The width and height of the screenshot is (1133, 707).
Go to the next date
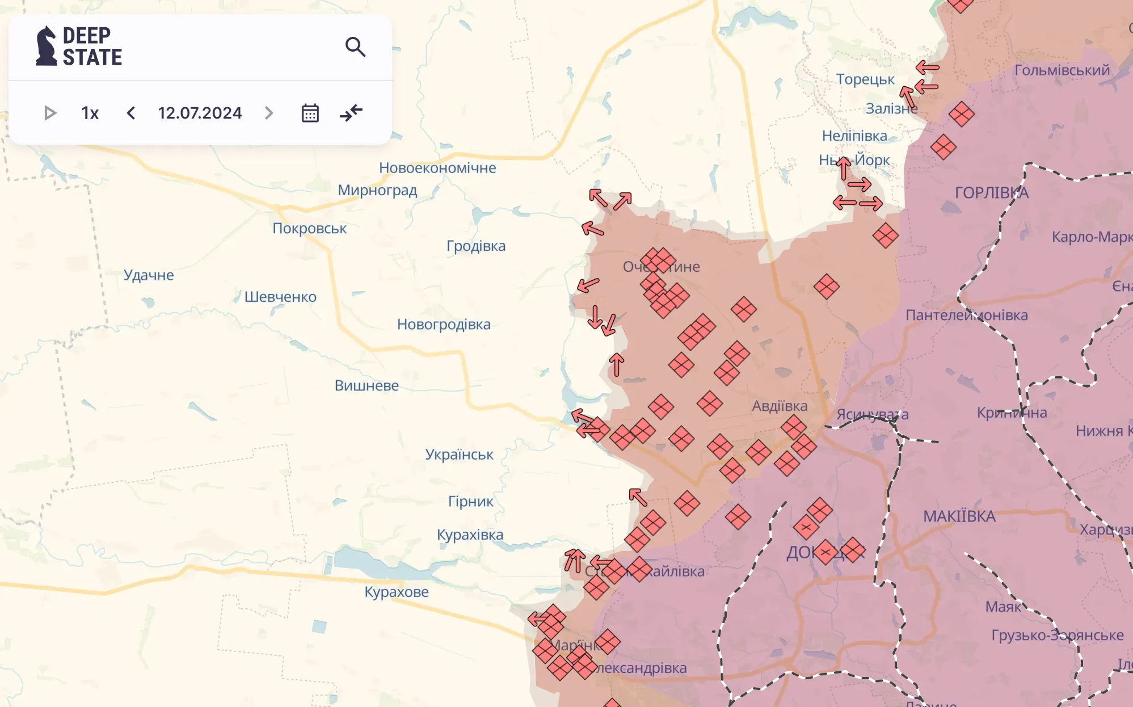269,113
